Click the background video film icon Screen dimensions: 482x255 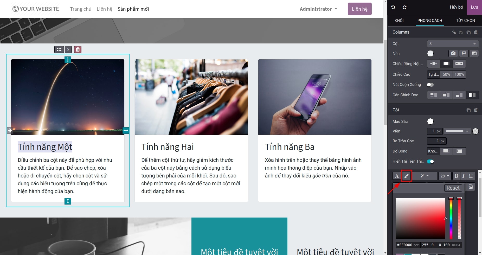tap(464, 53)
